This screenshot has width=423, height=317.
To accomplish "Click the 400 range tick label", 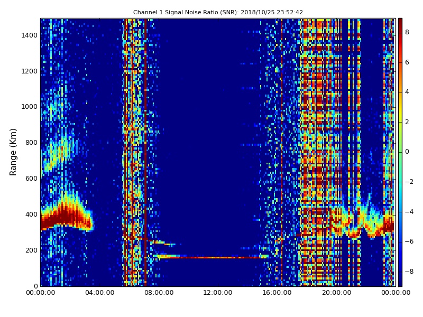I will pyautogui.click(x=31, y=214).
